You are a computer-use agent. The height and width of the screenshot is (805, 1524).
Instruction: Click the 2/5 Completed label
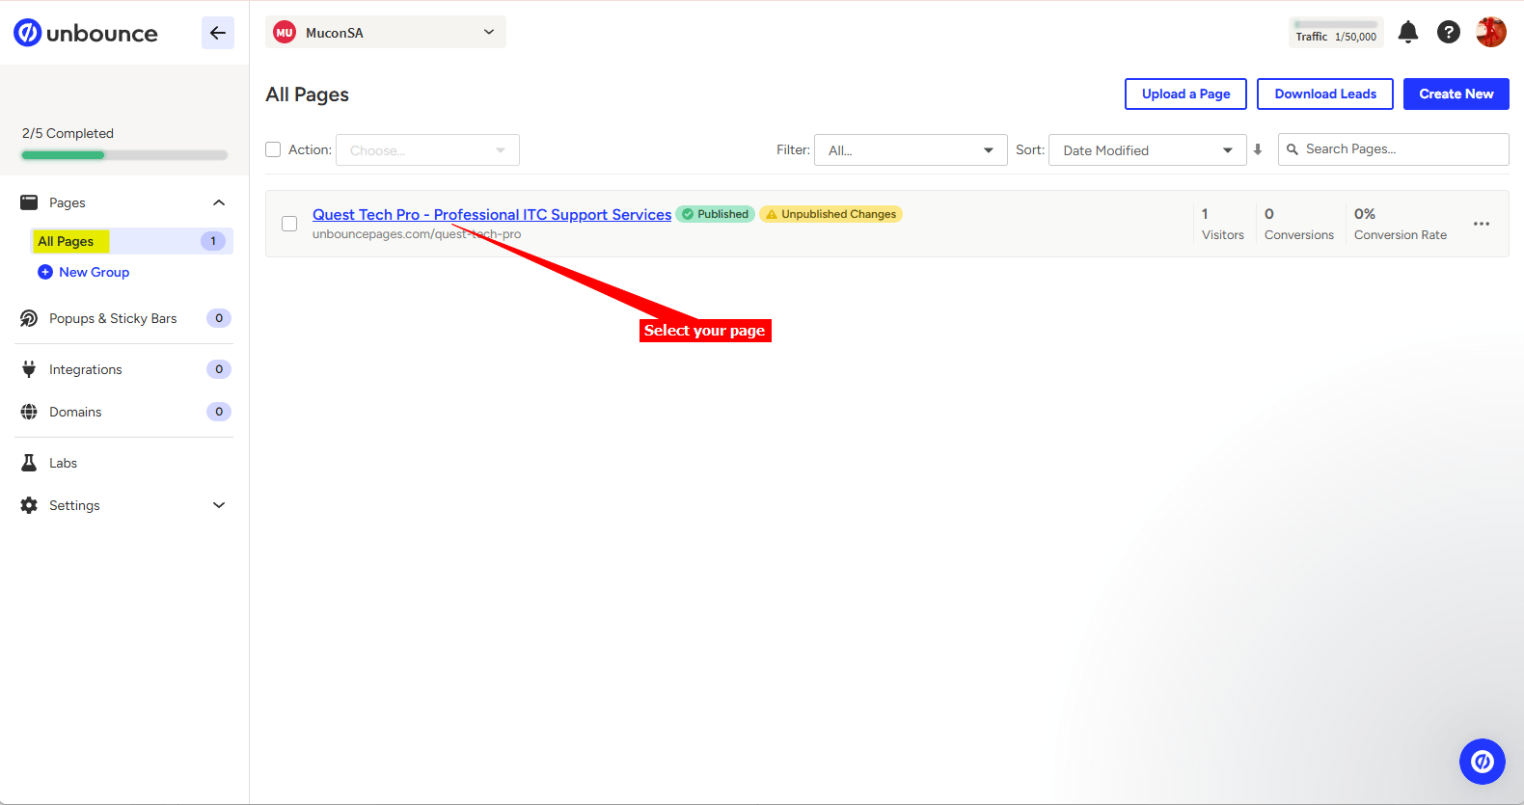click(x=68, y=133)
